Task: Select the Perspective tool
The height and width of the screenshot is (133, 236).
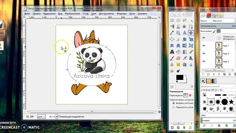Action: click(x=178, y=45)
